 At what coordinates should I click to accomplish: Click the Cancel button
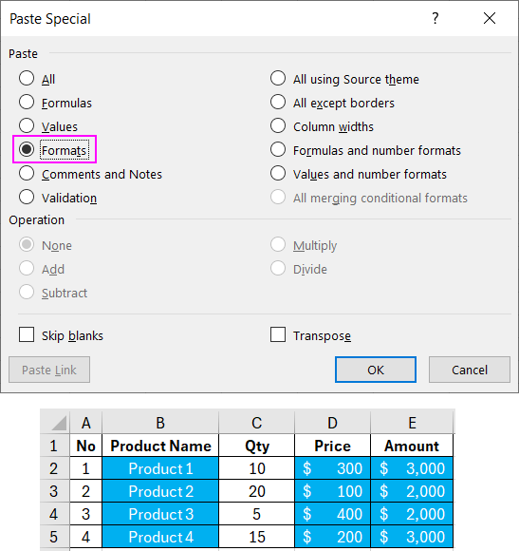click(470, 370)
